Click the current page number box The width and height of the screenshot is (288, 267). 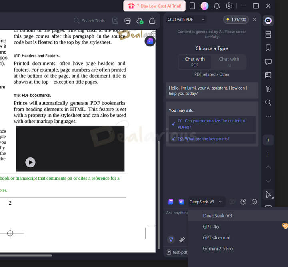tap(268, 140)
